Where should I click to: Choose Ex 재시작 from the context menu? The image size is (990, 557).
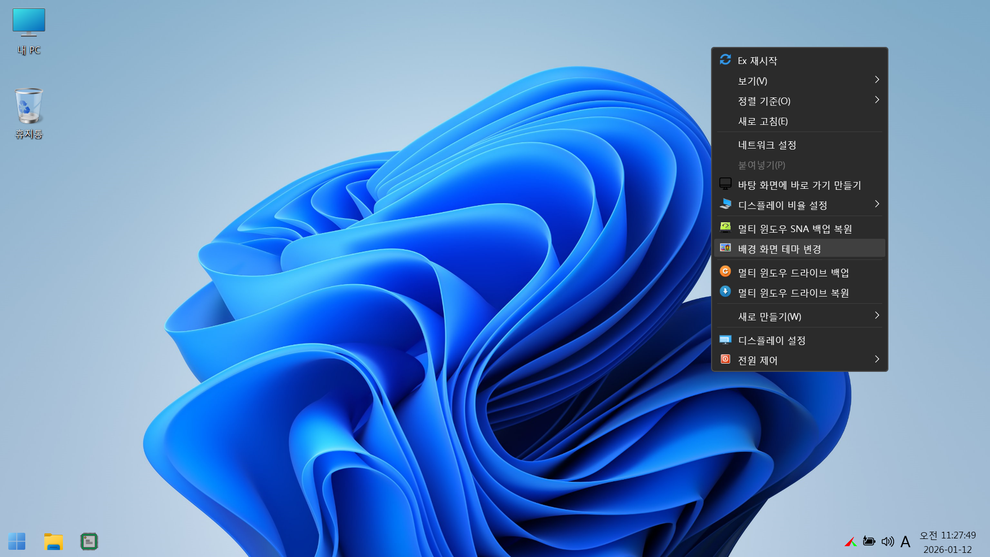point(757,61)
